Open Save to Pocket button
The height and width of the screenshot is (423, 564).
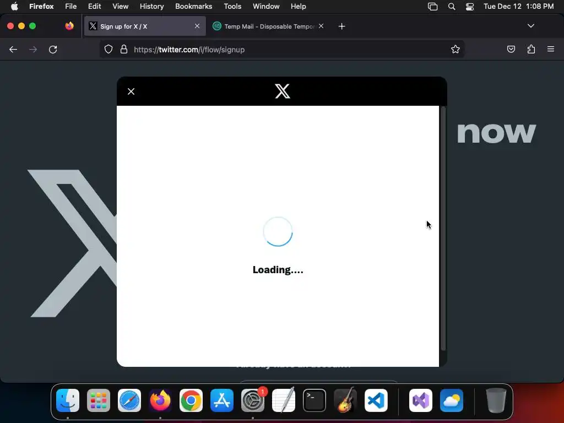511,49
